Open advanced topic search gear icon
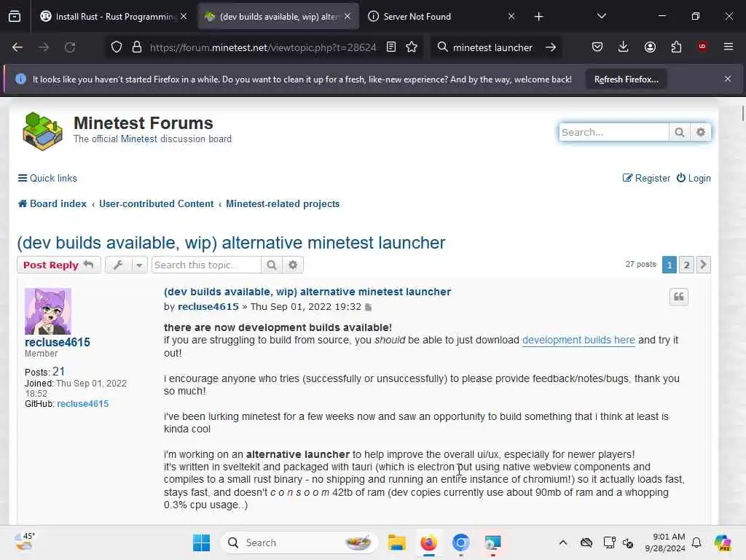The height and width of the screenshot is (560, 746). 293,265
